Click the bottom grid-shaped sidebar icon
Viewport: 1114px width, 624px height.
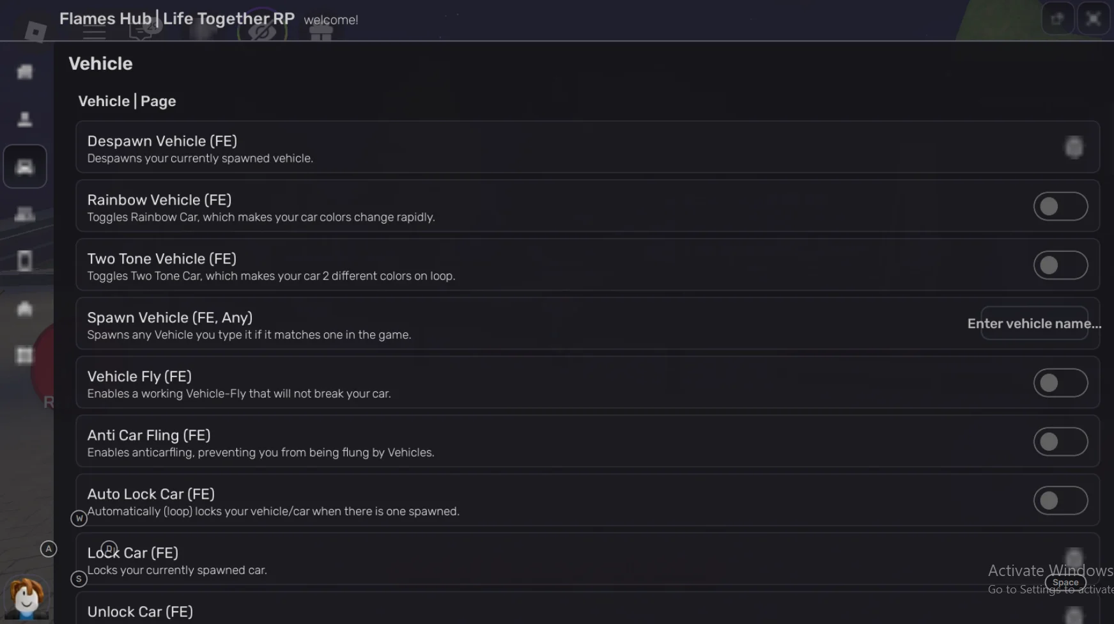coord(24,355)
